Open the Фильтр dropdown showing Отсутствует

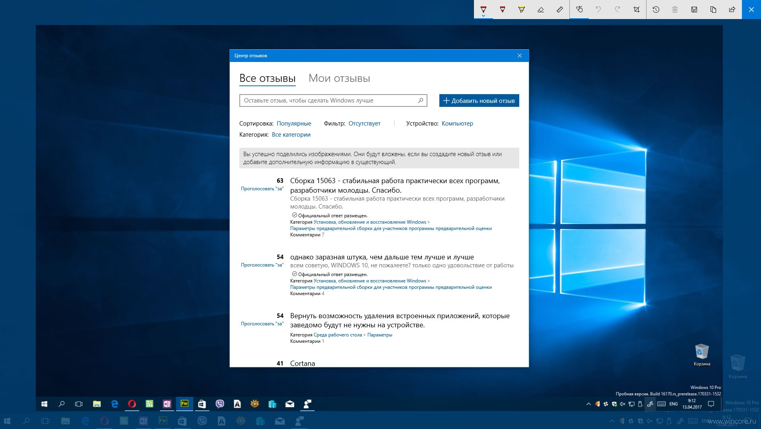364,124
